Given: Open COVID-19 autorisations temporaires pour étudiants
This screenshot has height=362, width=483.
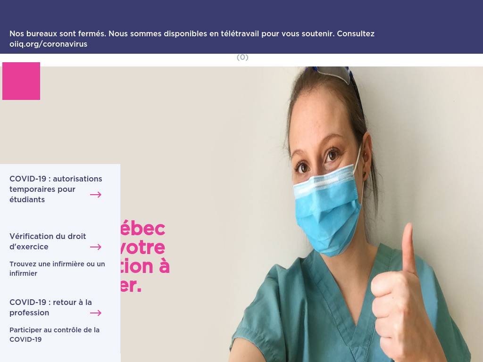Looking at the screenshot, I should click(56, 189).
